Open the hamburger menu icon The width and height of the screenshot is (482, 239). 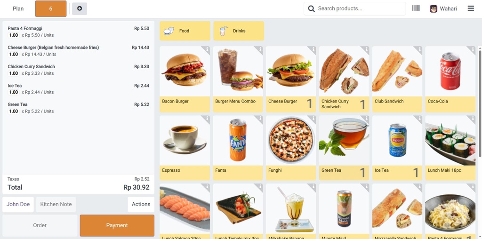pyautogui.click(x=471, y=8)
